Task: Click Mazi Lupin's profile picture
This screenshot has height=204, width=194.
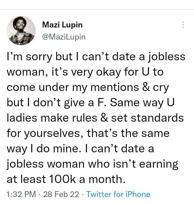Action: [20, 30]
